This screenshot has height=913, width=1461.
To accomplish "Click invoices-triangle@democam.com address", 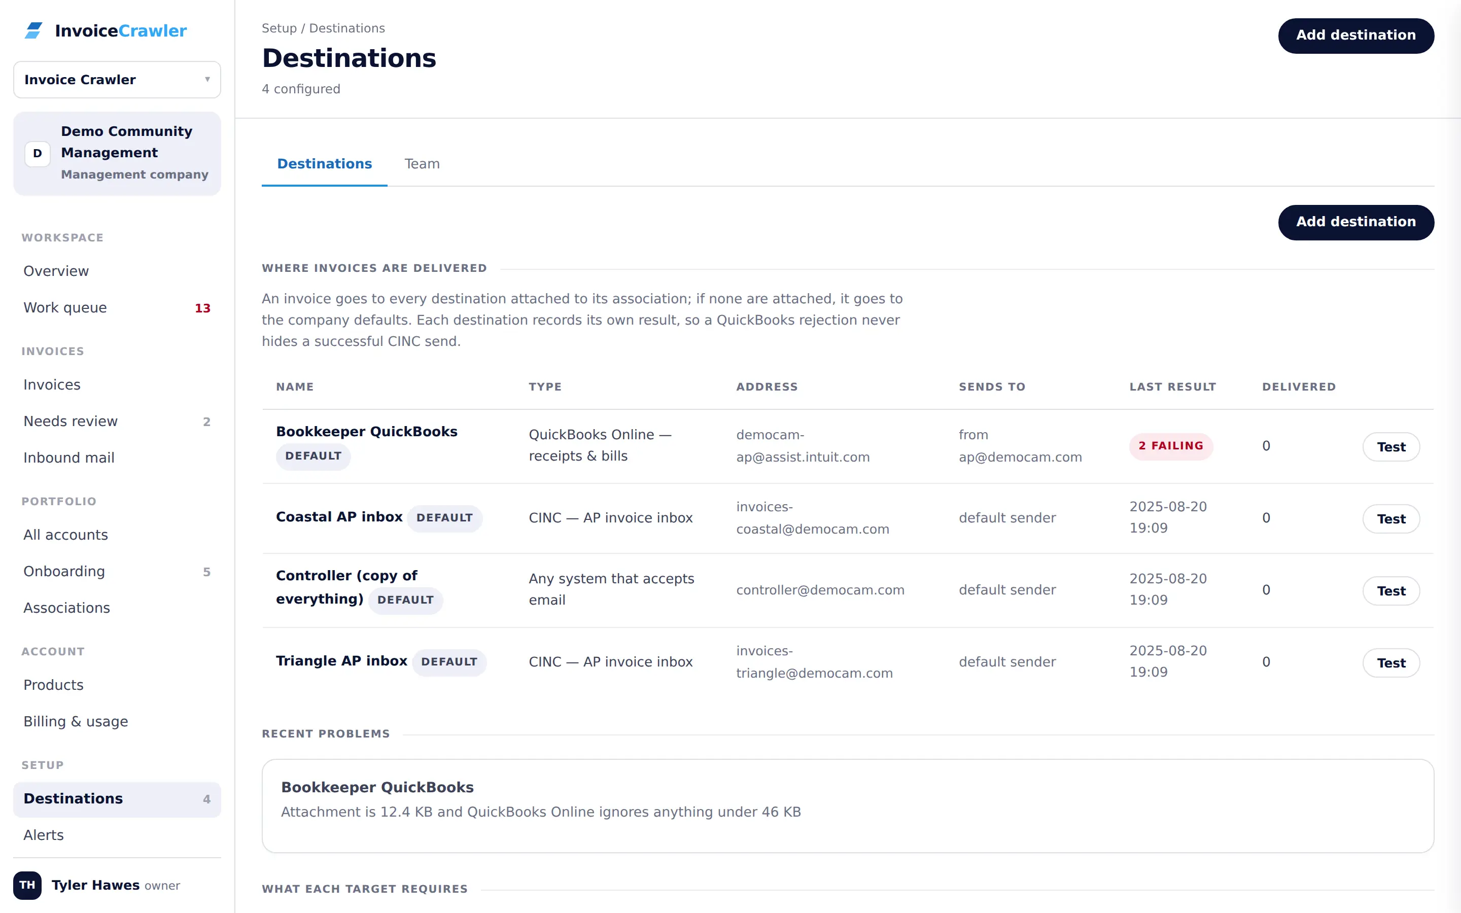I will click(814, 662).
